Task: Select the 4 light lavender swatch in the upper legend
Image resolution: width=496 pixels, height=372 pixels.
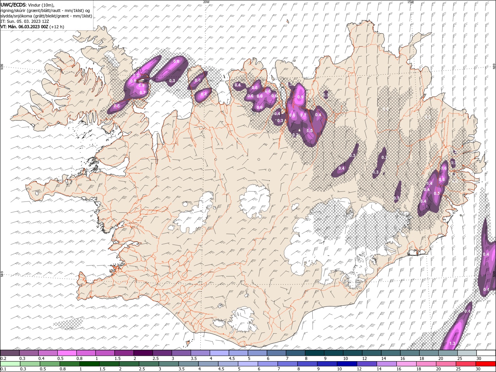Action: click(219, 353)
